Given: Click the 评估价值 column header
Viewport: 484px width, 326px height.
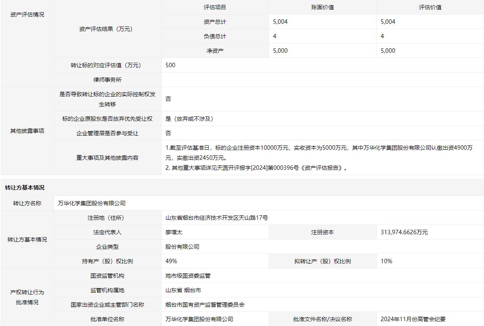Looking at the screenshot, I should 430,7.
